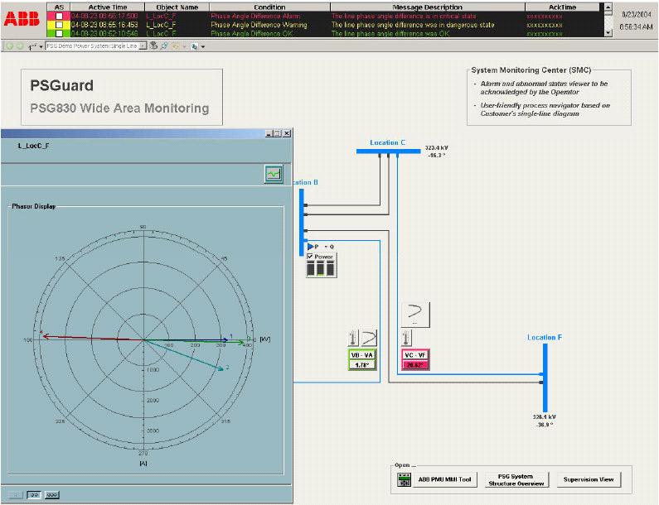Open PSG System Structure Overview

click(516, 480)
